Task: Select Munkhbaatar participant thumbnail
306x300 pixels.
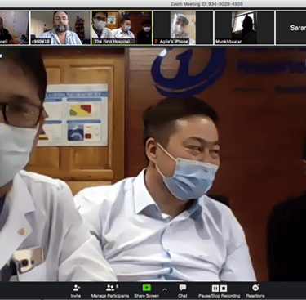Action: (244, 28)
